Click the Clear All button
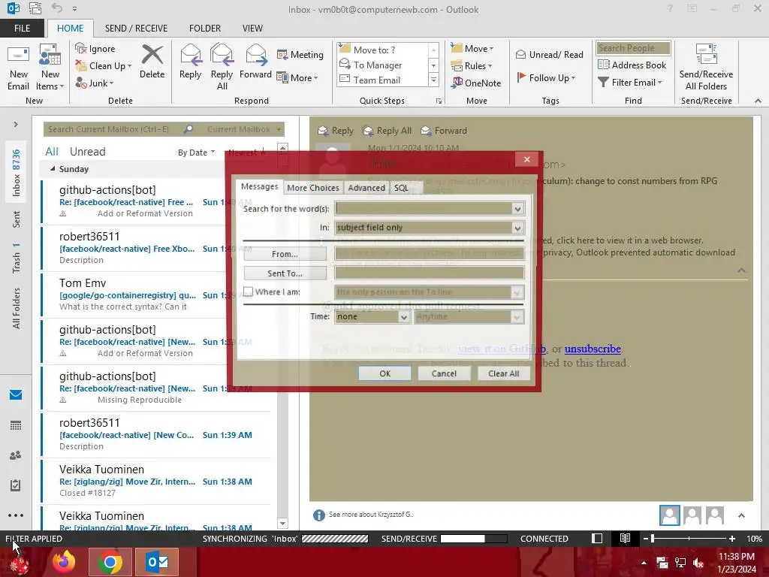The height and width of the screenshot is (577, 769). [504, 373]
